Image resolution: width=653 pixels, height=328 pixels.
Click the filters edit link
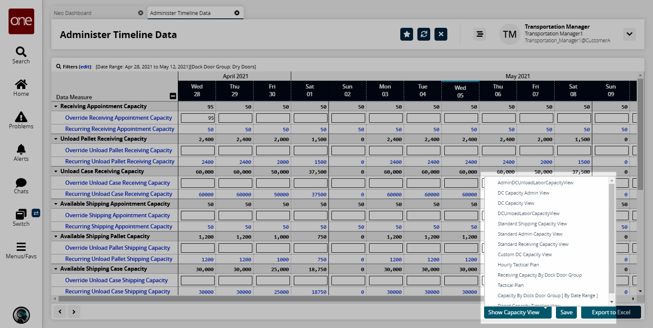(86, 67)
